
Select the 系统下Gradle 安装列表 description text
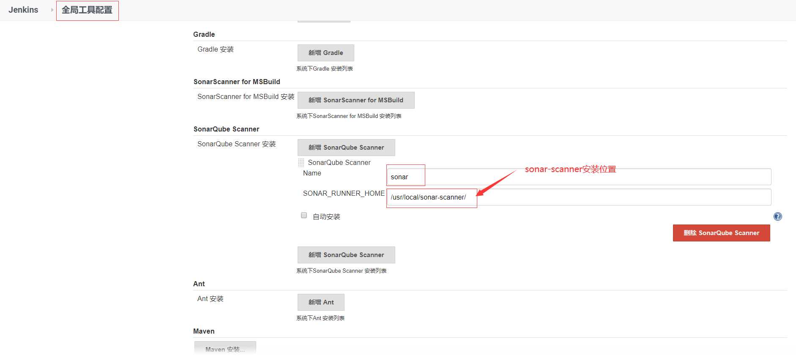coord(325,68)
